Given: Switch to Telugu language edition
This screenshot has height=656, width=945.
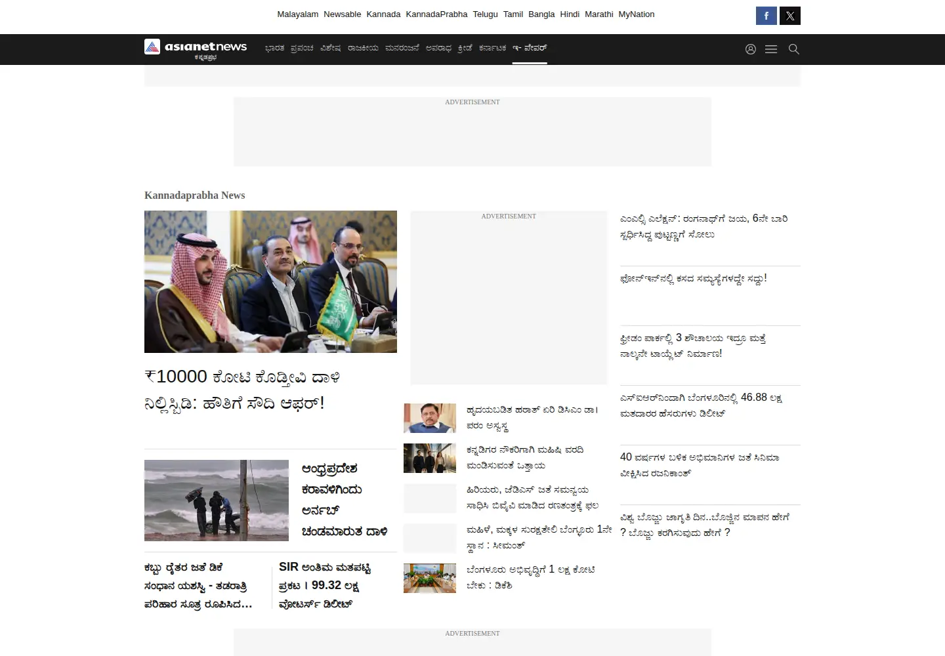Looking at the screenshot, I should (x=486, y=14).
